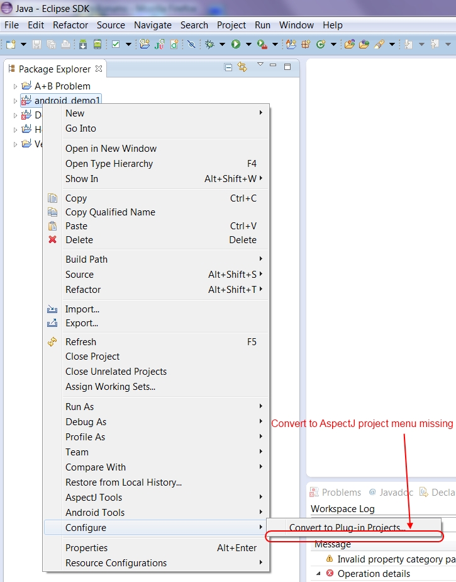Open the External Tools dropdown arrow
Image resolution: width=456 pixels, height=582 pixels.
pyautogui.click(x=275, y=45)
